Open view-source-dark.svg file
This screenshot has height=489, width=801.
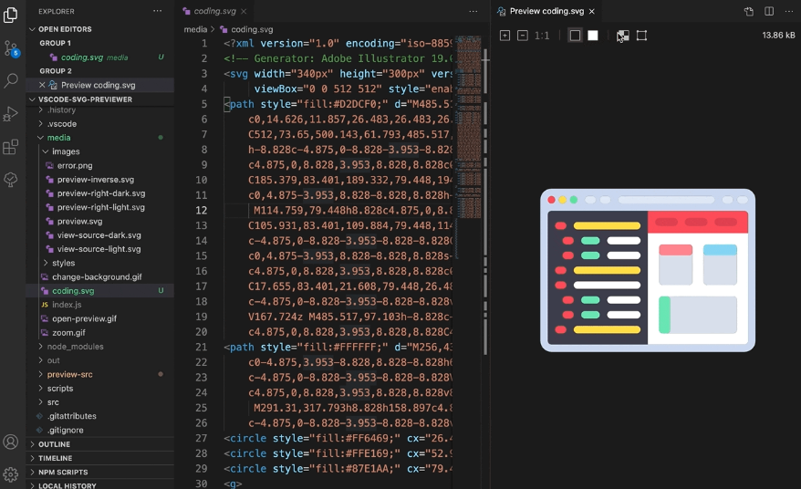coord(99,235)
